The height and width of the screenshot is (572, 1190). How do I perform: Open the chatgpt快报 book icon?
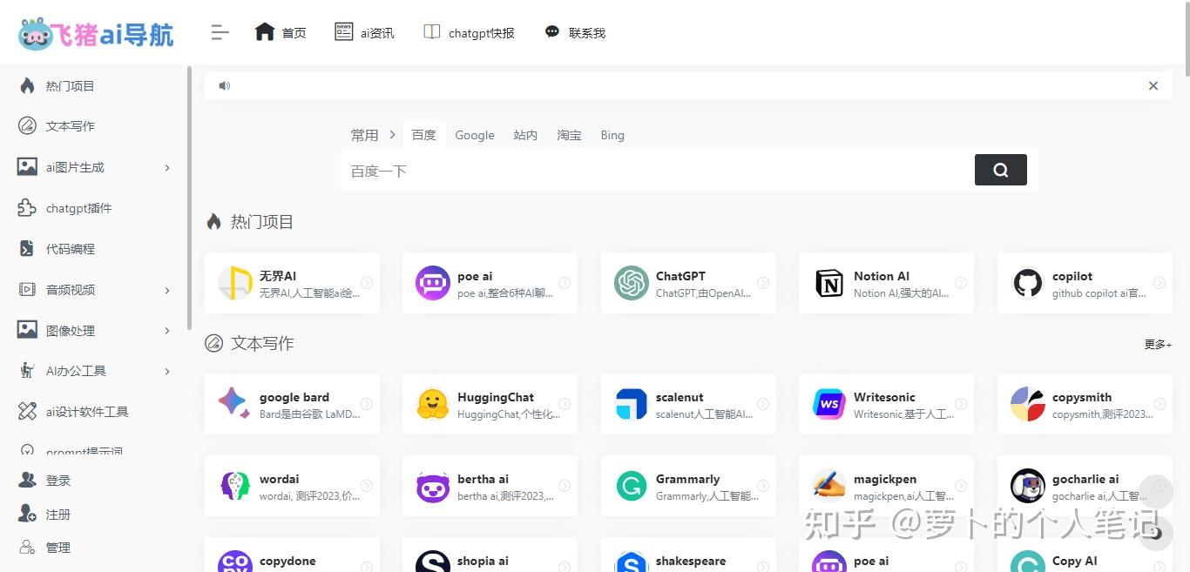click(431, 32)
